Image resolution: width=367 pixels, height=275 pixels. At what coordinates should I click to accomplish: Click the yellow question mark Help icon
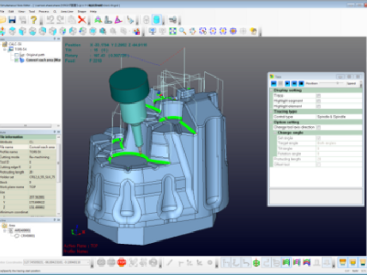coord(34,20)
